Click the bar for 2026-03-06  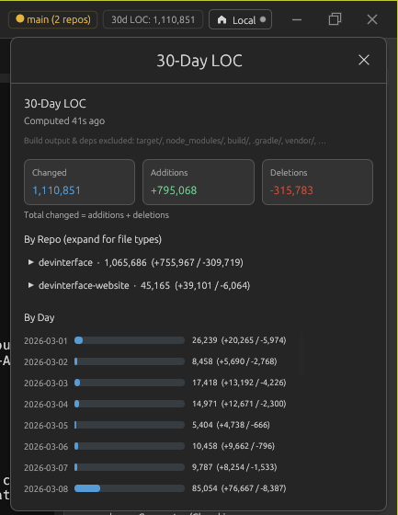[x=130, y=446]
